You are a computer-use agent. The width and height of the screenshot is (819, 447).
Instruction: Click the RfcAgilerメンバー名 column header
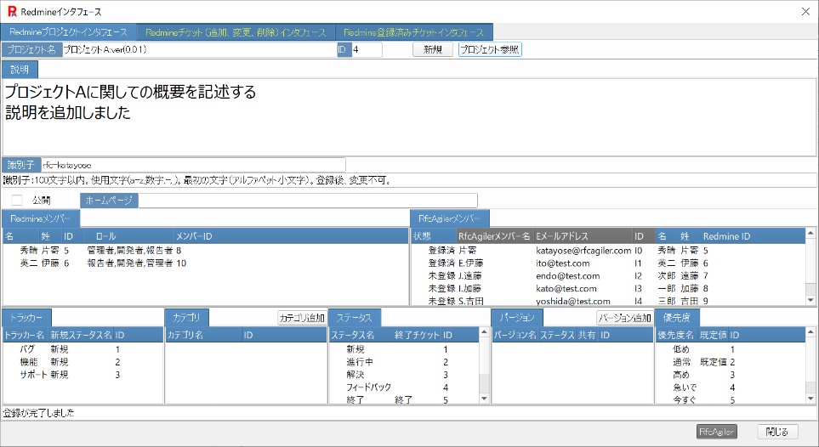pos(495,236)
